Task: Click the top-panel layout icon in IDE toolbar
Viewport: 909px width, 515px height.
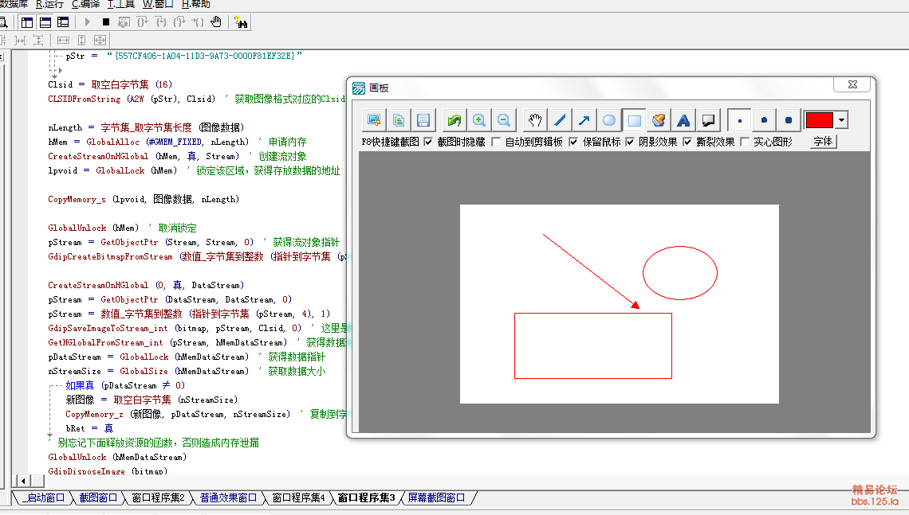Action: [45, 22]
